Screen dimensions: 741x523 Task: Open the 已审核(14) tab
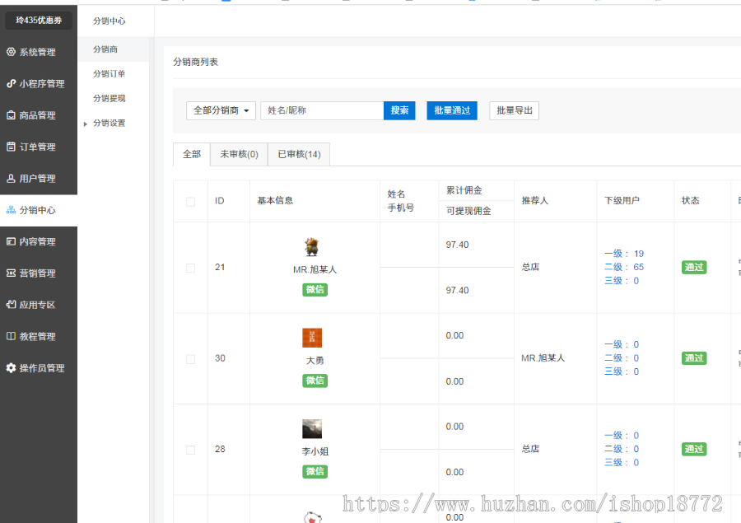point(298,154)
